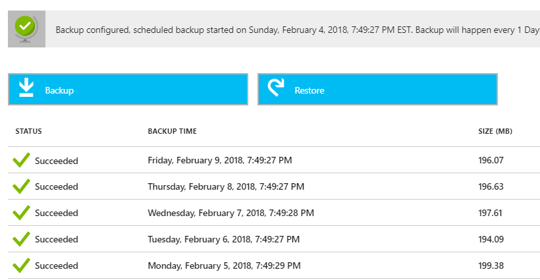This screenshot has width=540, height=280.
Task: Sort by the BACKUP TIME column header
Action: pyautogui.click(x=172, y=131)
